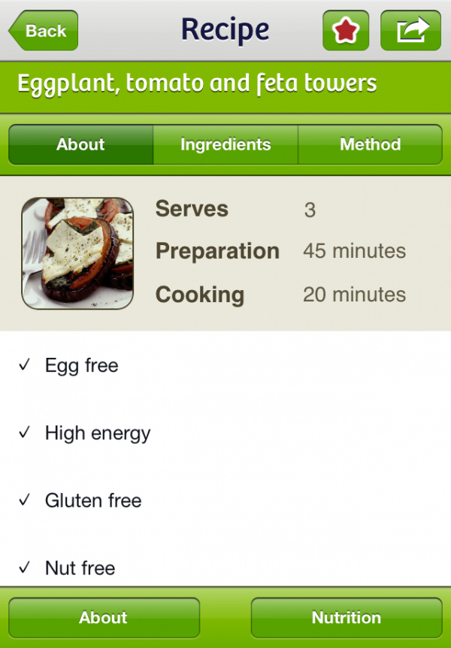Open the Method tab
The width and height of the screenshot is (451, 648).
370,144
